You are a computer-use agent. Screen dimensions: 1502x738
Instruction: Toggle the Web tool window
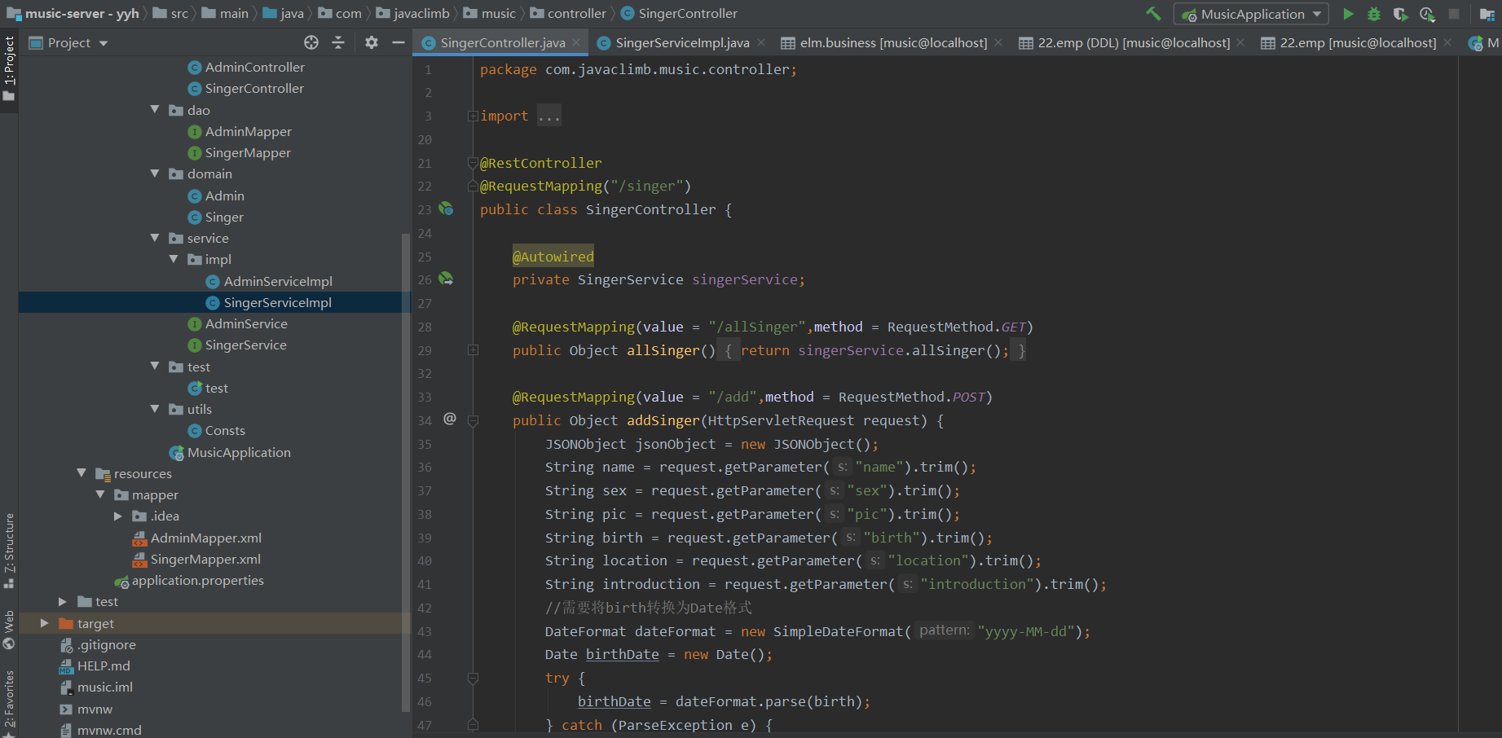[x=9, y=629]
